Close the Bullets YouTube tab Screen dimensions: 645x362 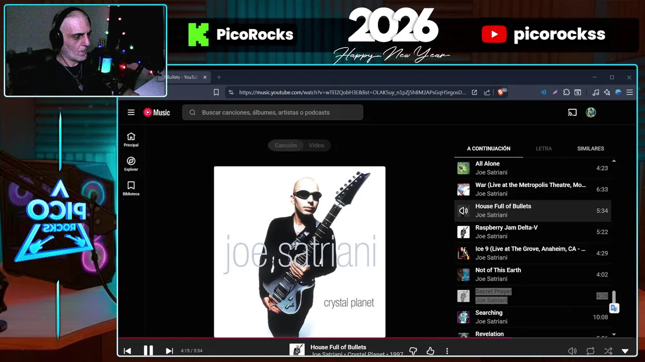click(205, 77)
